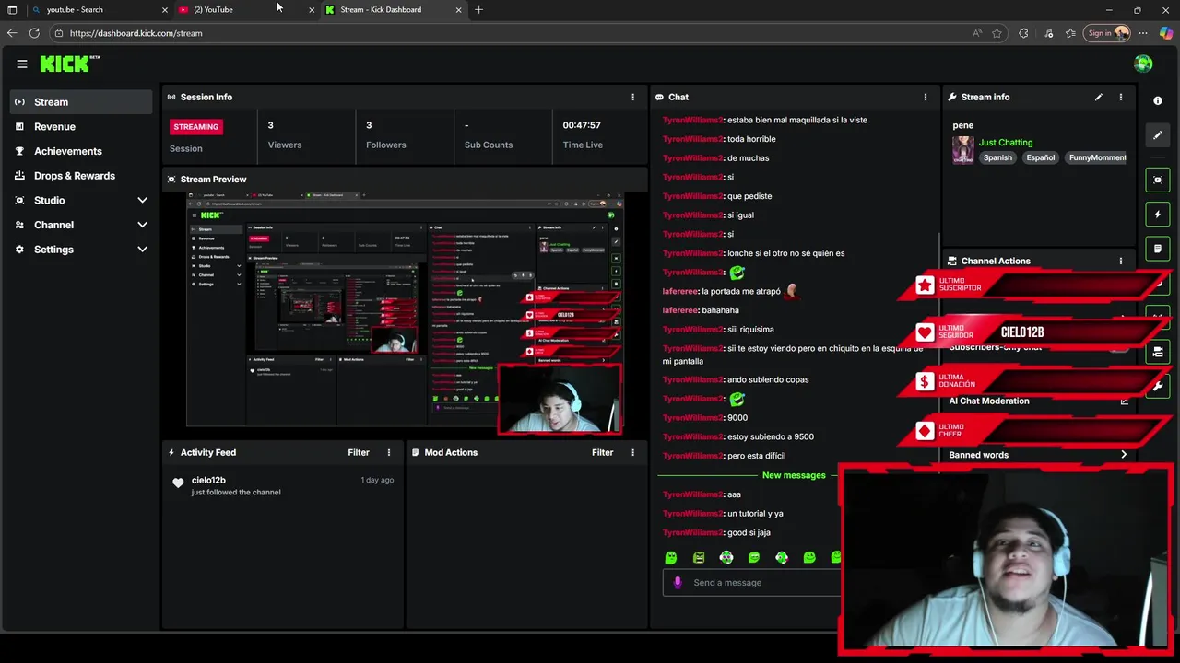1180x663 pixels.
Task: Toggle the lightning bolt icon in right rail
Action: 1158,215
